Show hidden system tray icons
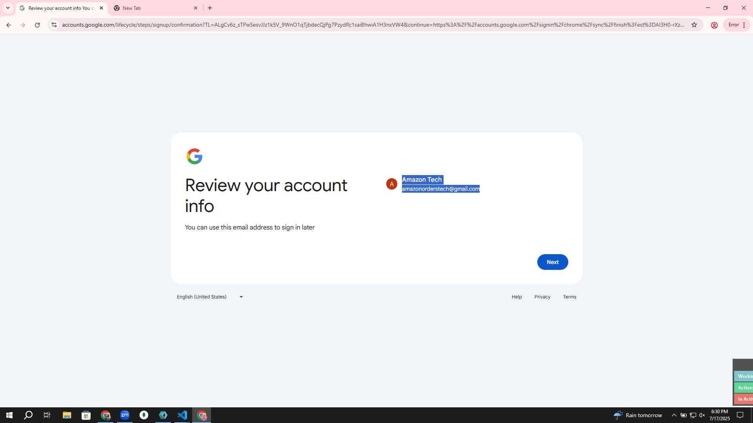Screen dimensions: 753x423 [674, 415]
